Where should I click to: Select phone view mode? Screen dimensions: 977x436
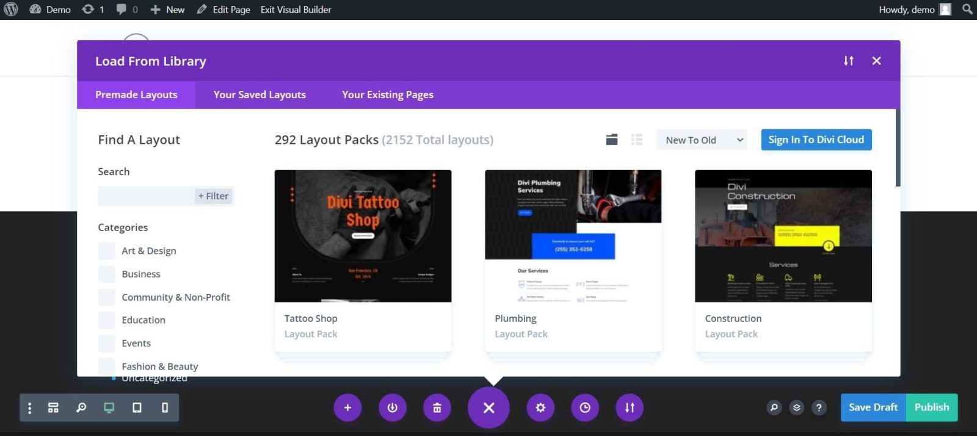click(165, 407)
